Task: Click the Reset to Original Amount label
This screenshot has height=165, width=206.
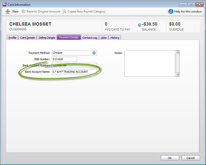Action: click(x=43, y=12)
